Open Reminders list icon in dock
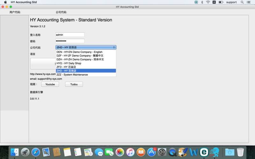 (78, 152)
